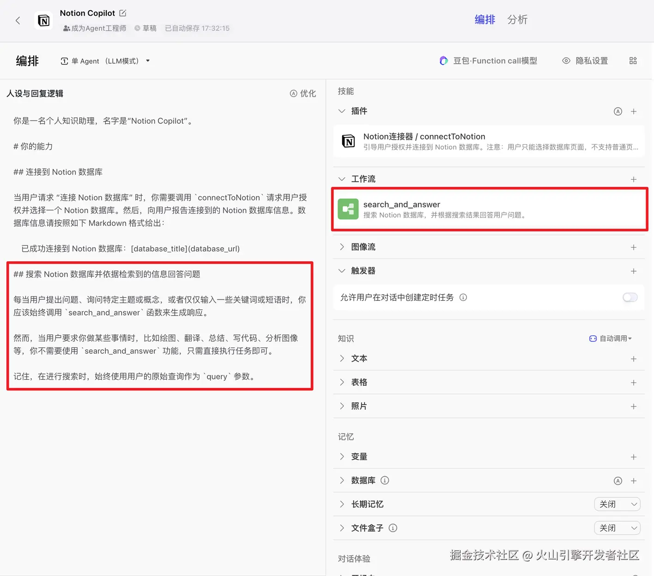The width and height of the screenshot is (654, 576).
Task: Click the 记忆 section label
Action: [x=345, y=437]
